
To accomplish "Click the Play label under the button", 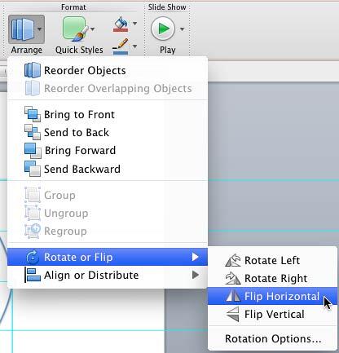I will click(x=168, y=50).
